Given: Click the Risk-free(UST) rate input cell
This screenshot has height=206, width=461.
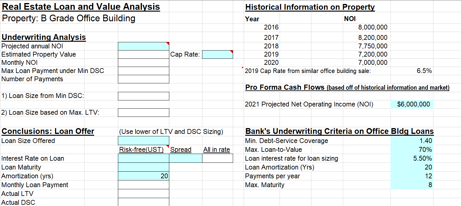Looking at the screenshot, I should [x=143, y=158].
